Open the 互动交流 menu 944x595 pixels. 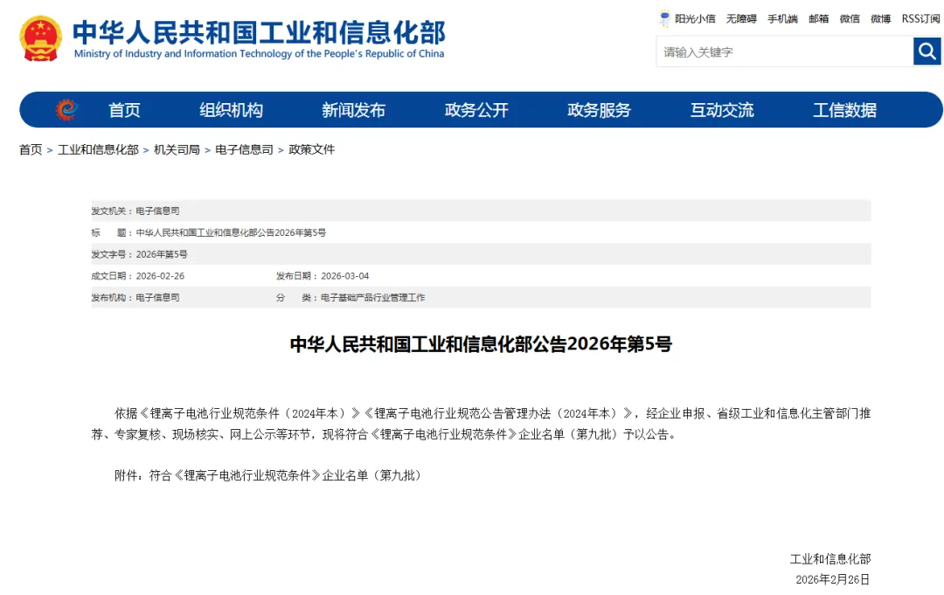[x=722, y=110]
